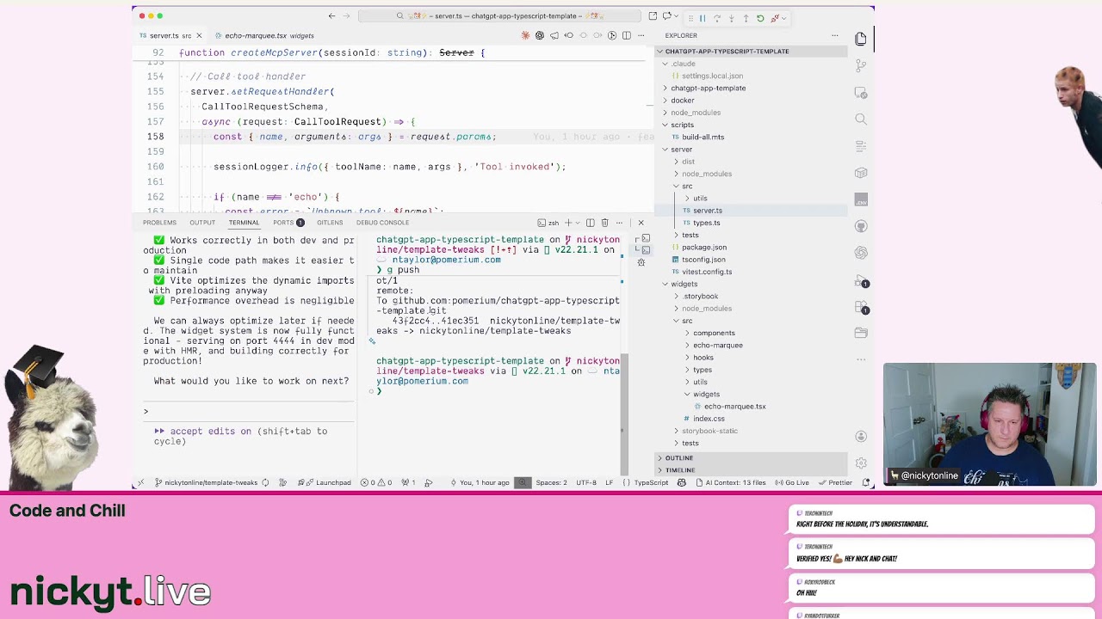Open settings.local.json file
This screenshot has width=1102, height=619.
pyautogui.click(x=712, y=76)
